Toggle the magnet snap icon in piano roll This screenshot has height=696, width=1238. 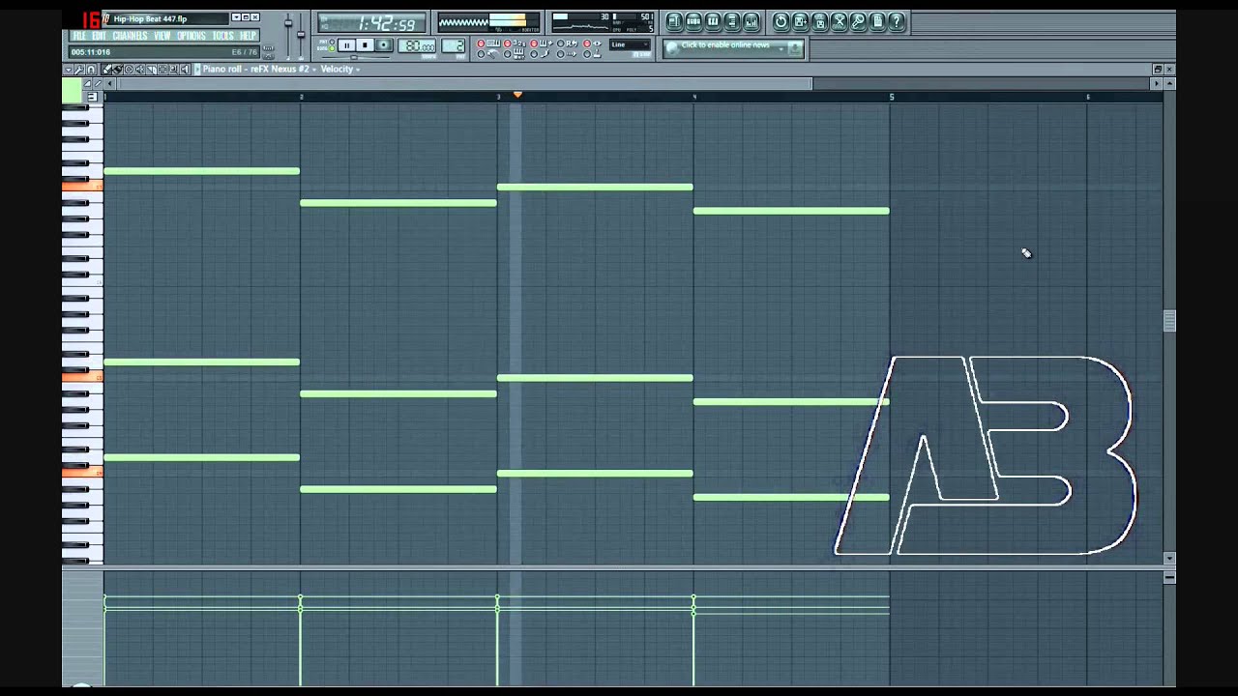91,70
